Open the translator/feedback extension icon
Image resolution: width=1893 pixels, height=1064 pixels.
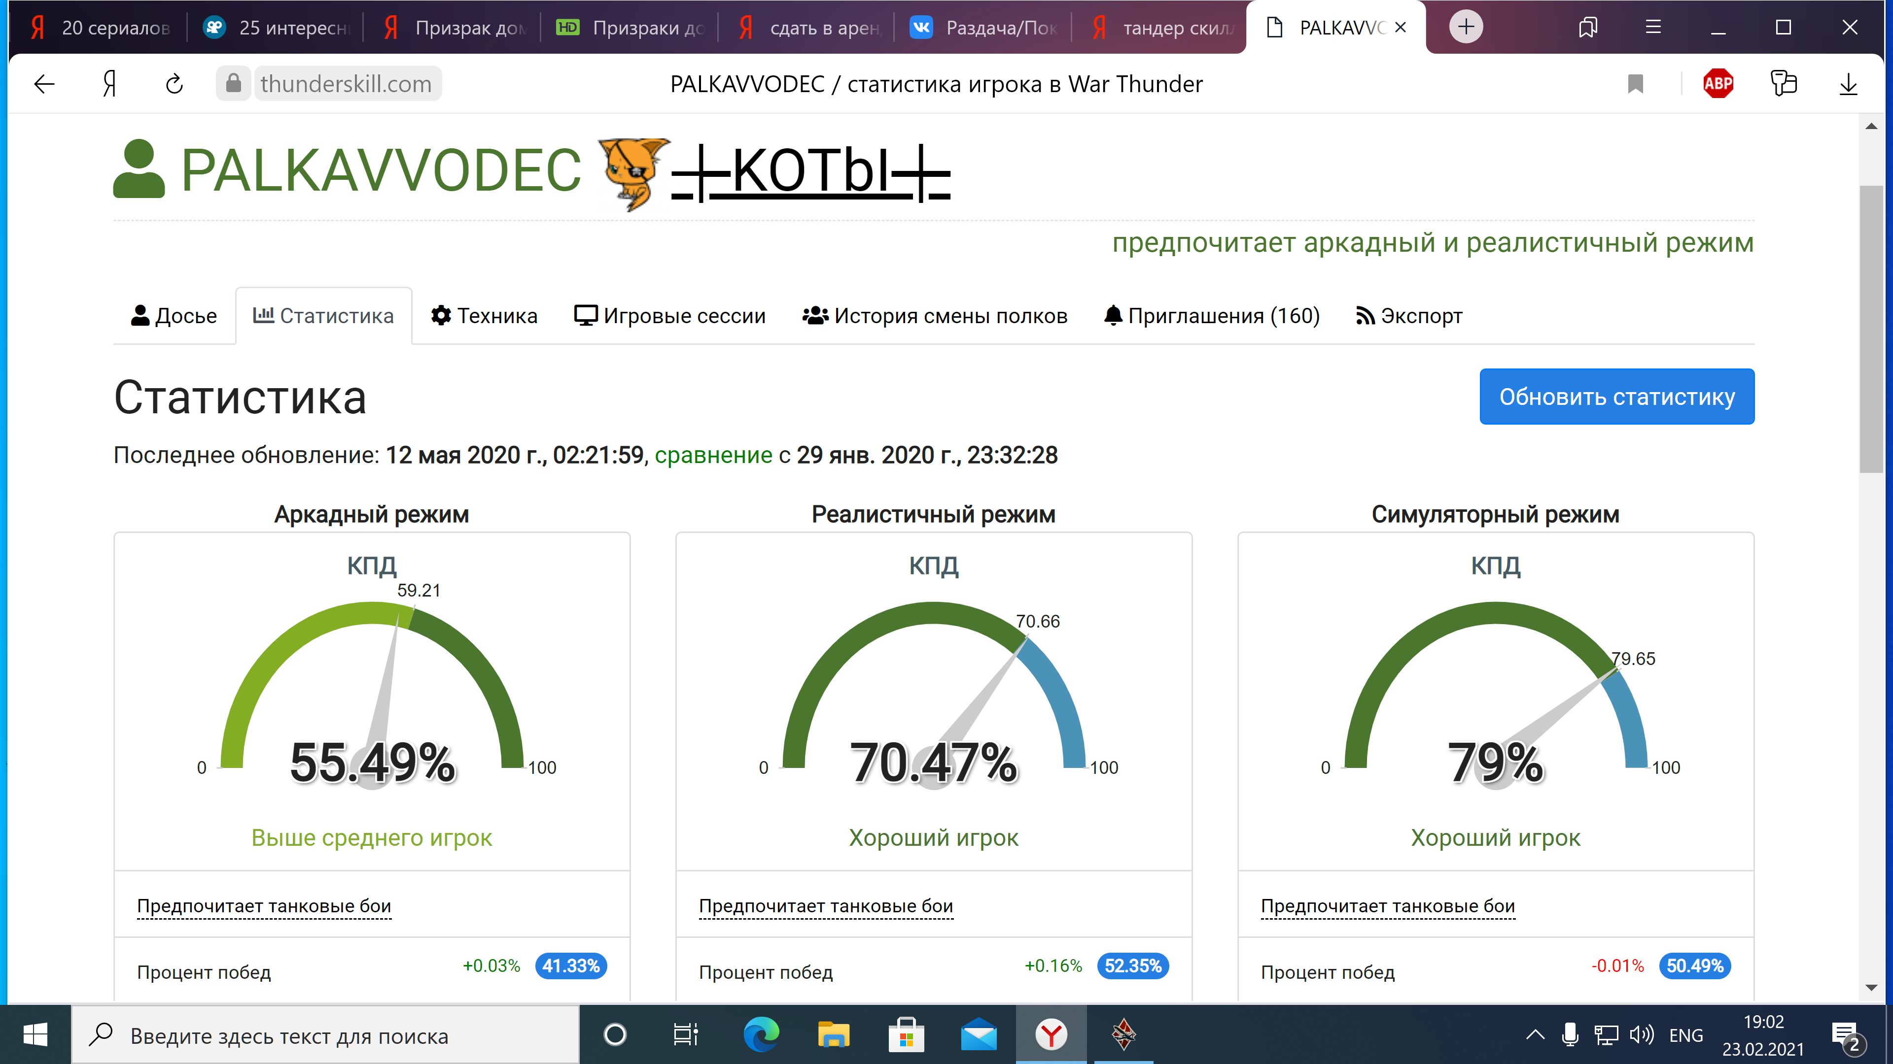1784,84
